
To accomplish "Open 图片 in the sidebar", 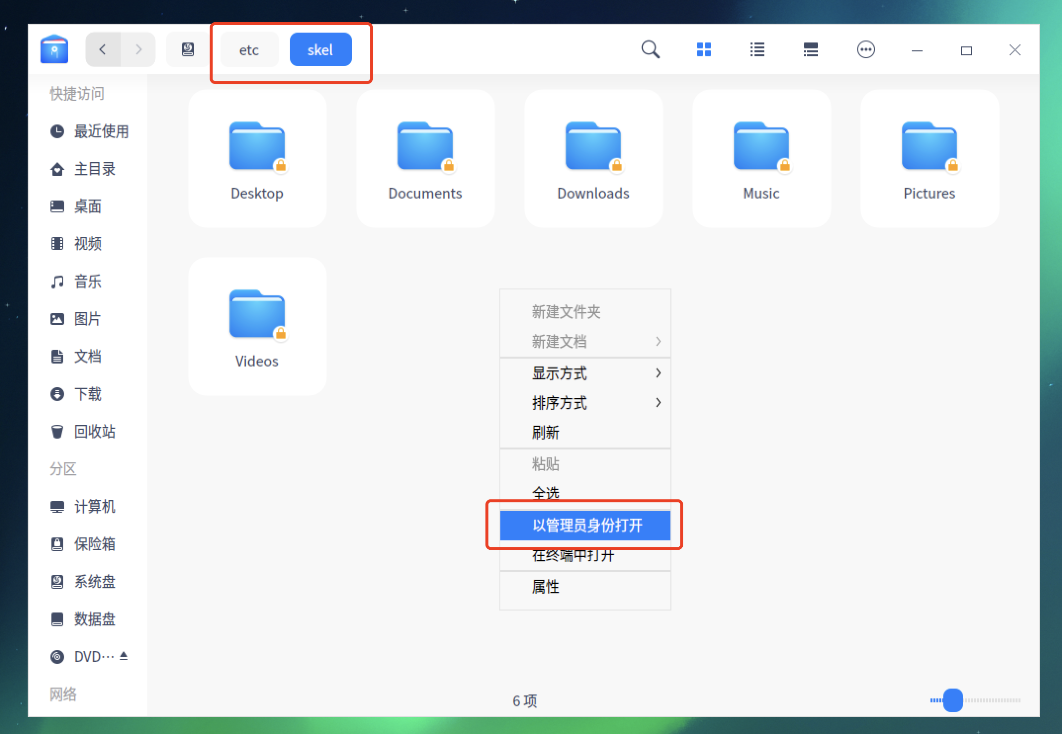I will point(76,319).
